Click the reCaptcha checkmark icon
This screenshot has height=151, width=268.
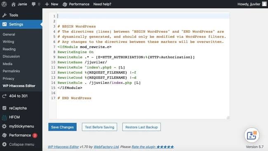pyautogui.click(x=5, y=108)
